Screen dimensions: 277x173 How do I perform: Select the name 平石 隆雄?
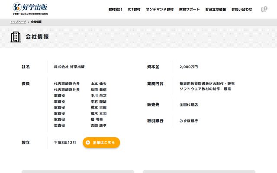click(99, 102)
